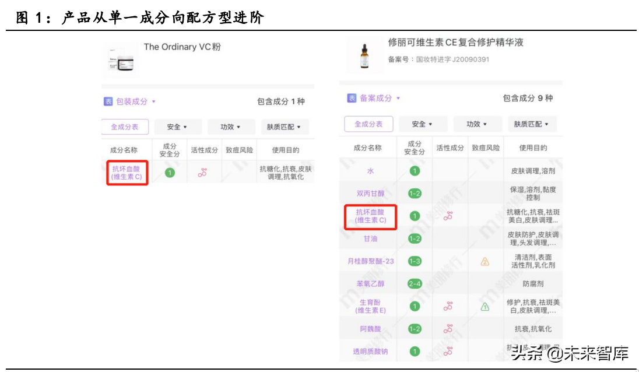Click safety score 1-3 badge for 月桂醇聚醚-23

415,261
